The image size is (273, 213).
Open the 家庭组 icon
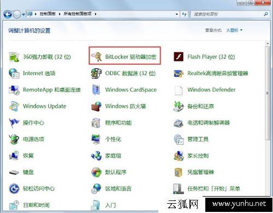(x=97, y=156)
